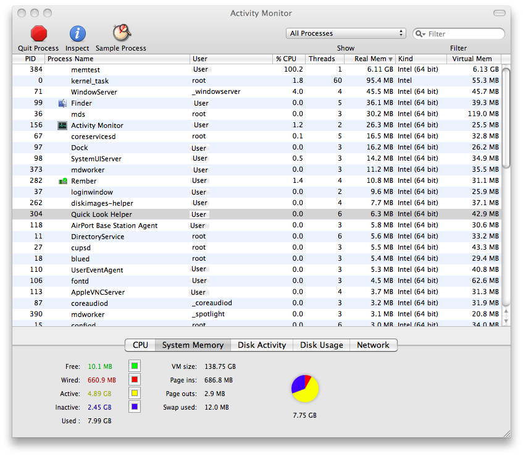Sort by Kind column header
The height and width of the screenshot is (456, 523).
click(x=421, y=59)
